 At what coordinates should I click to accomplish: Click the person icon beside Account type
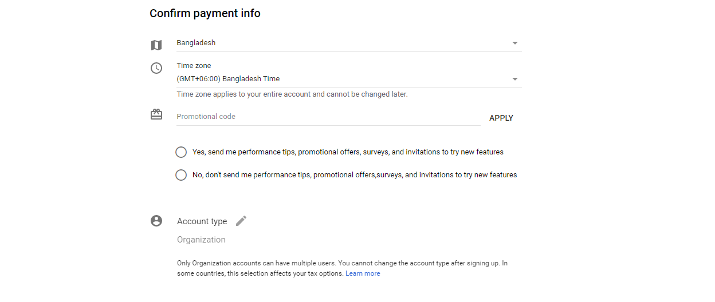tap(156, 221)
